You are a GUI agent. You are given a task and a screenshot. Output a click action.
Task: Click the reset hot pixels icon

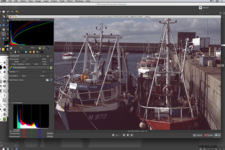tap(51, 76)
